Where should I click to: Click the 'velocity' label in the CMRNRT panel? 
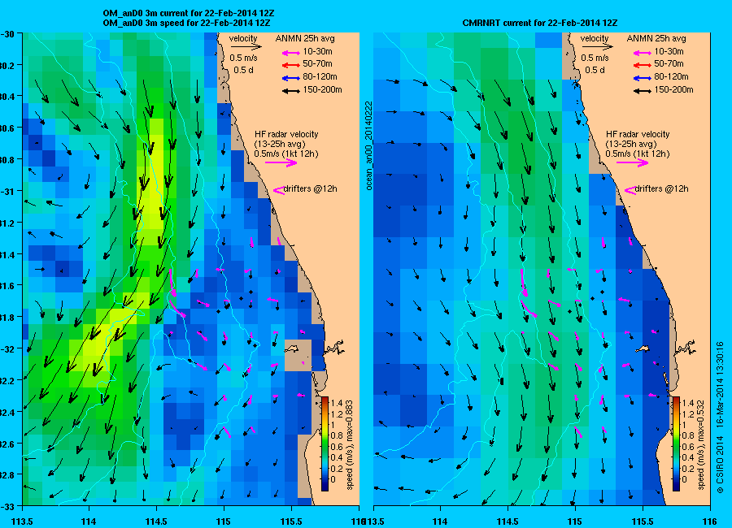tap(595, 38)
